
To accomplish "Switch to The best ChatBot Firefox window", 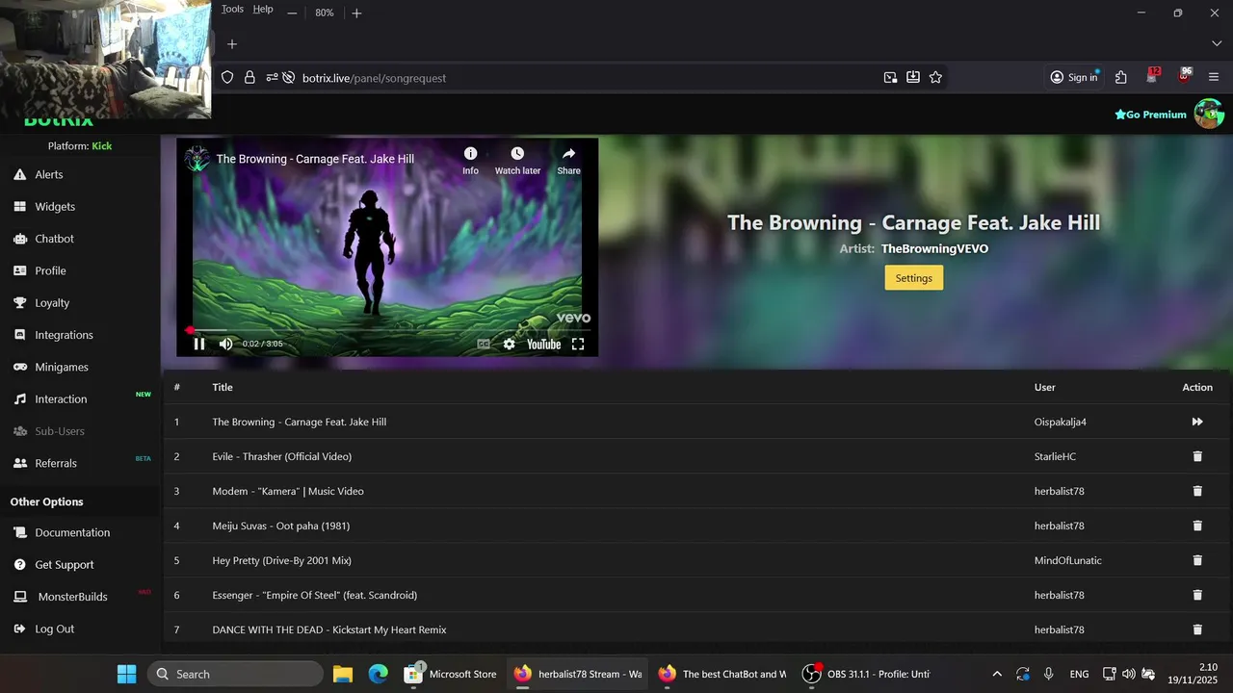I will 722,674.
